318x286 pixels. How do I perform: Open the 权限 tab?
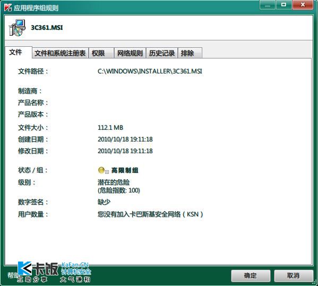(101, 53)
